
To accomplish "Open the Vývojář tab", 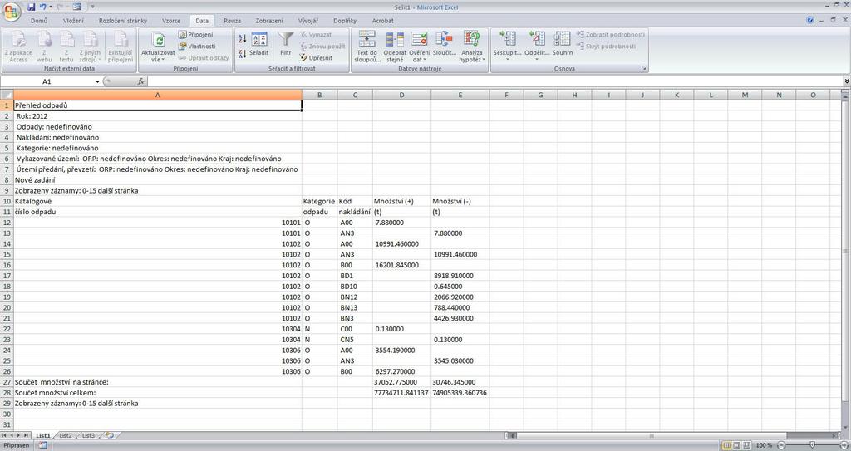I will (307, 21).
